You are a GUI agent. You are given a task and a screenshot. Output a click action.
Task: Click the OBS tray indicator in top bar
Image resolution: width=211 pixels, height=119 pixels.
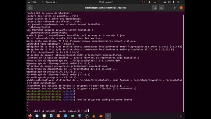(x=143, y=2)
